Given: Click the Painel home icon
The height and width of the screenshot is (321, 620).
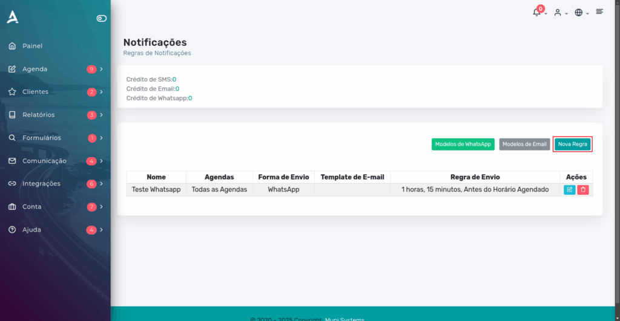Looking at the screenshot, I should (12, 46).
